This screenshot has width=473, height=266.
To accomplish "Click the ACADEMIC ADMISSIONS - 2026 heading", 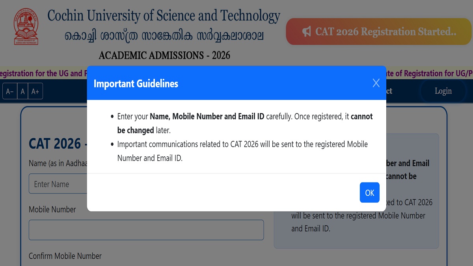I will (x=164, y=55).
